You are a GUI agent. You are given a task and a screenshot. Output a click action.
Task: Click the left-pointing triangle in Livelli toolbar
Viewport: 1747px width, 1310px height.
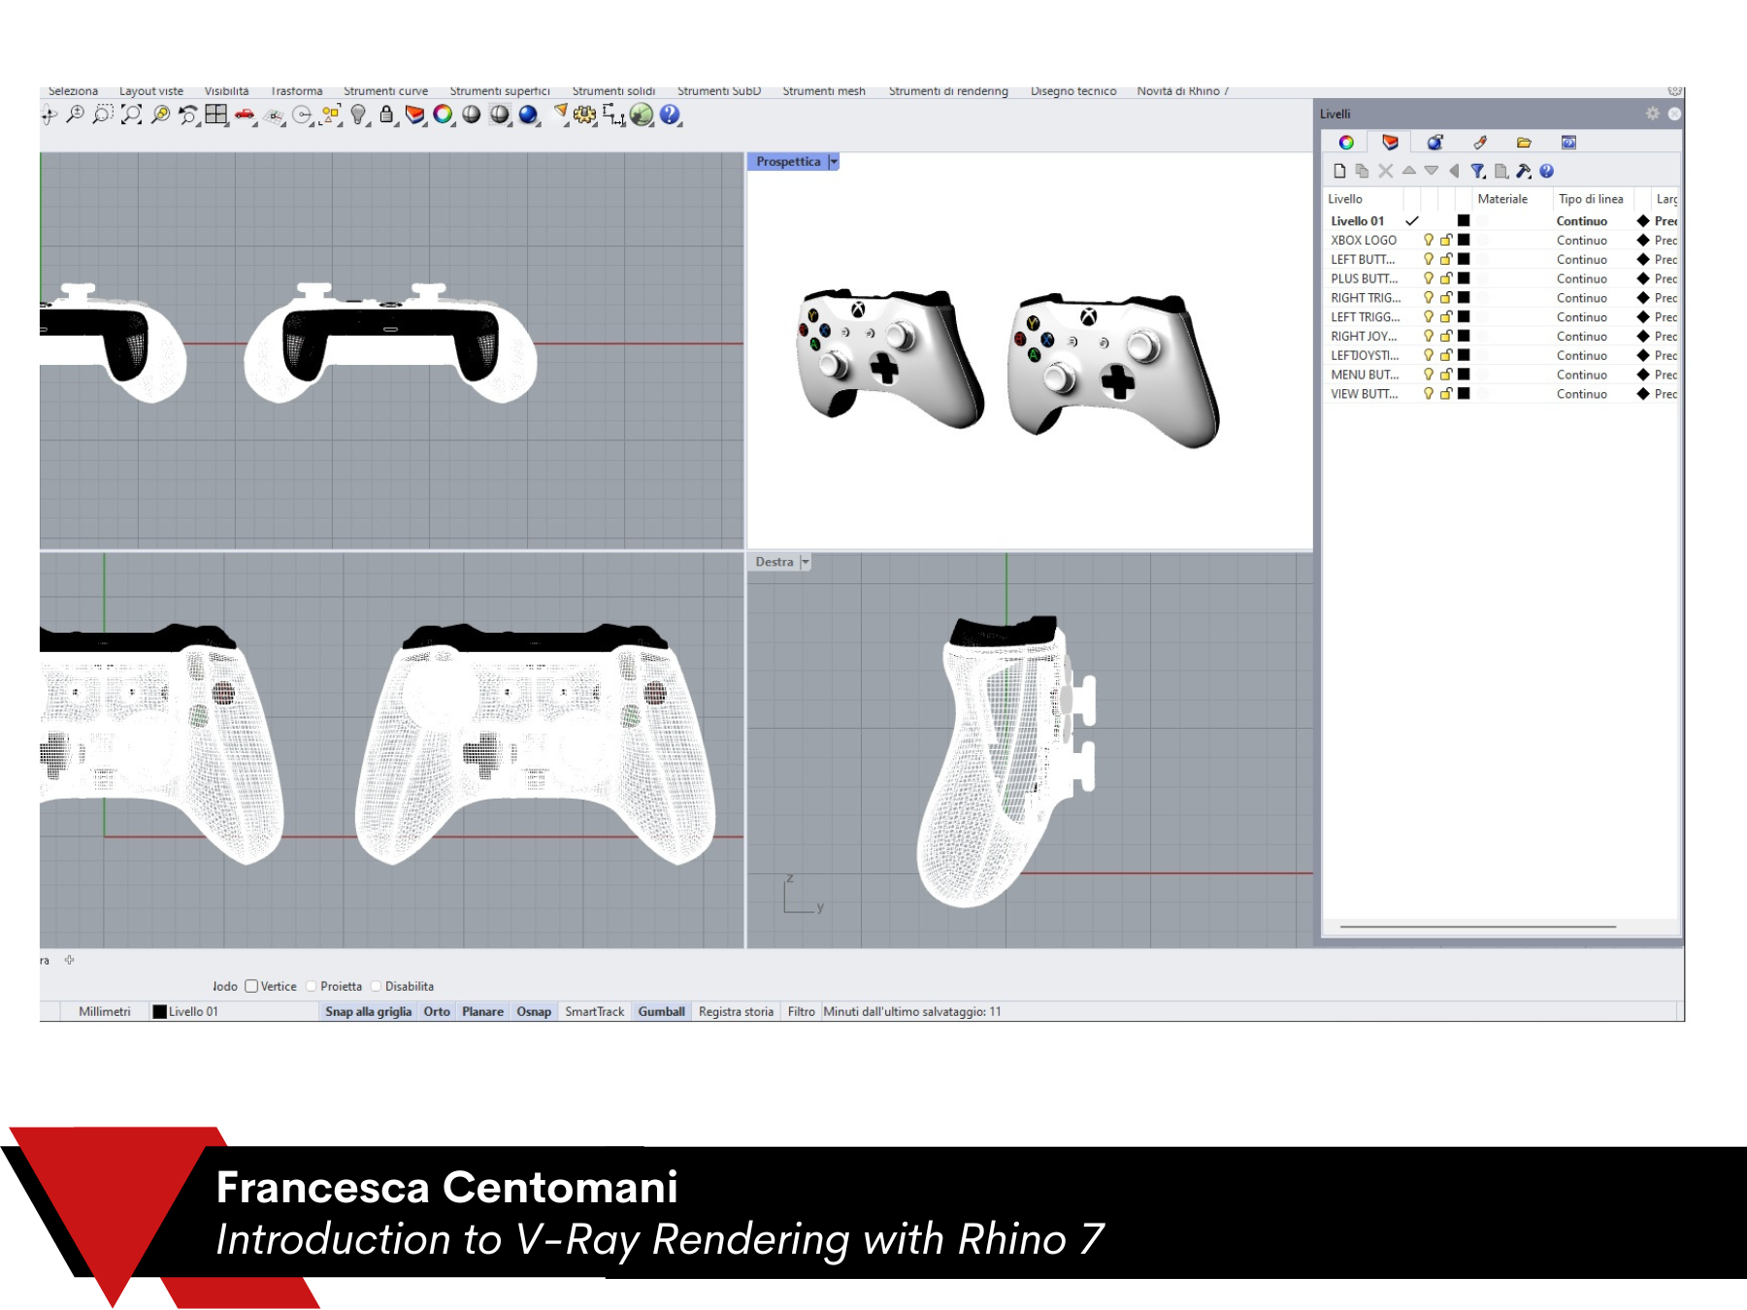click(x=1454, y=171)
